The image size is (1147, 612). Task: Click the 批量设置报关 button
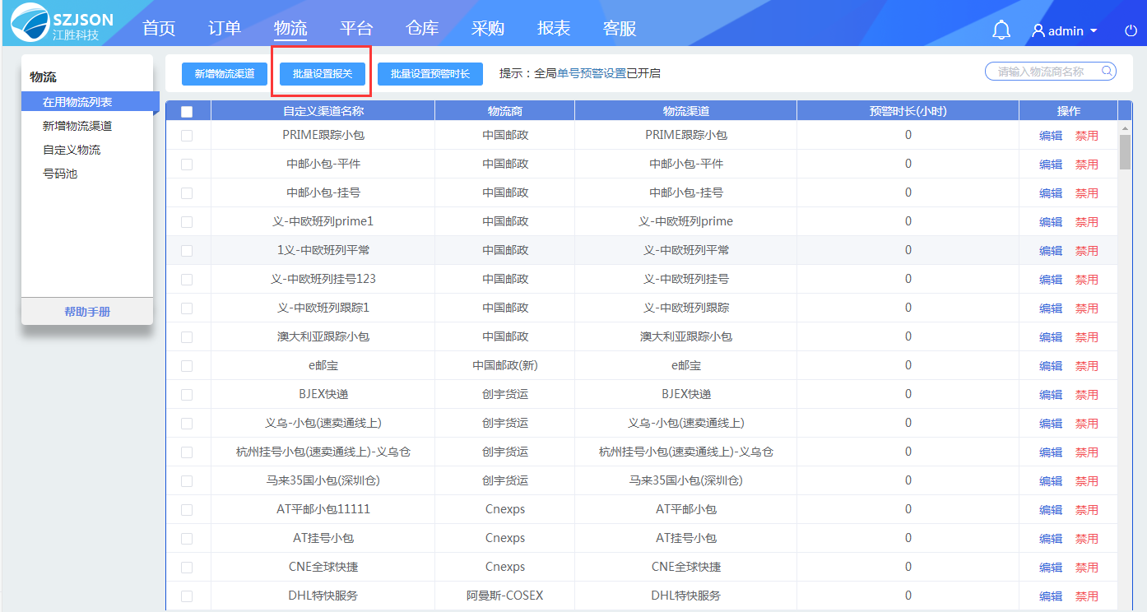(x=323, y=73)
